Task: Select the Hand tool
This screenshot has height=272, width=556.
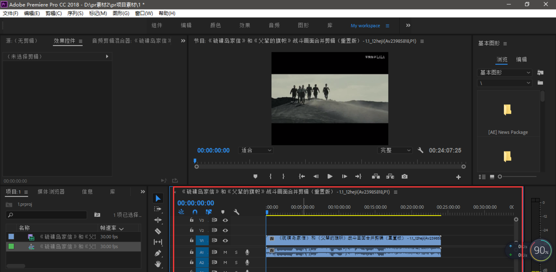Action: coord(158,264)
